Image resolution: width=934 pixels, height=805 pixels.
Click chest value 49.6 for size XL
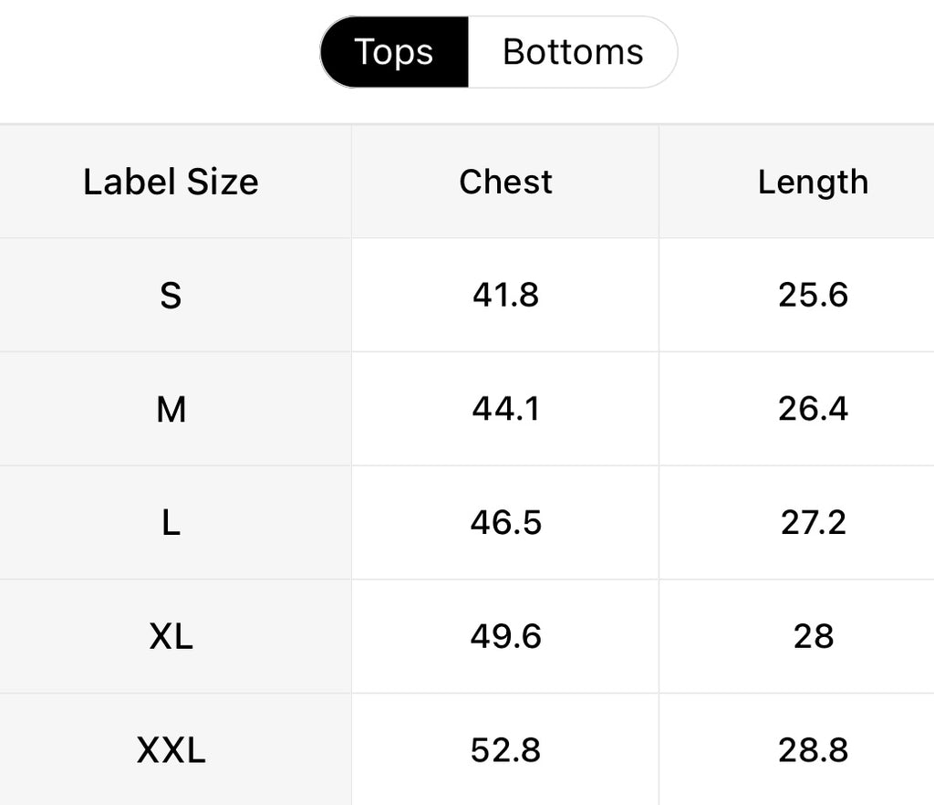(x=505, y=636)
